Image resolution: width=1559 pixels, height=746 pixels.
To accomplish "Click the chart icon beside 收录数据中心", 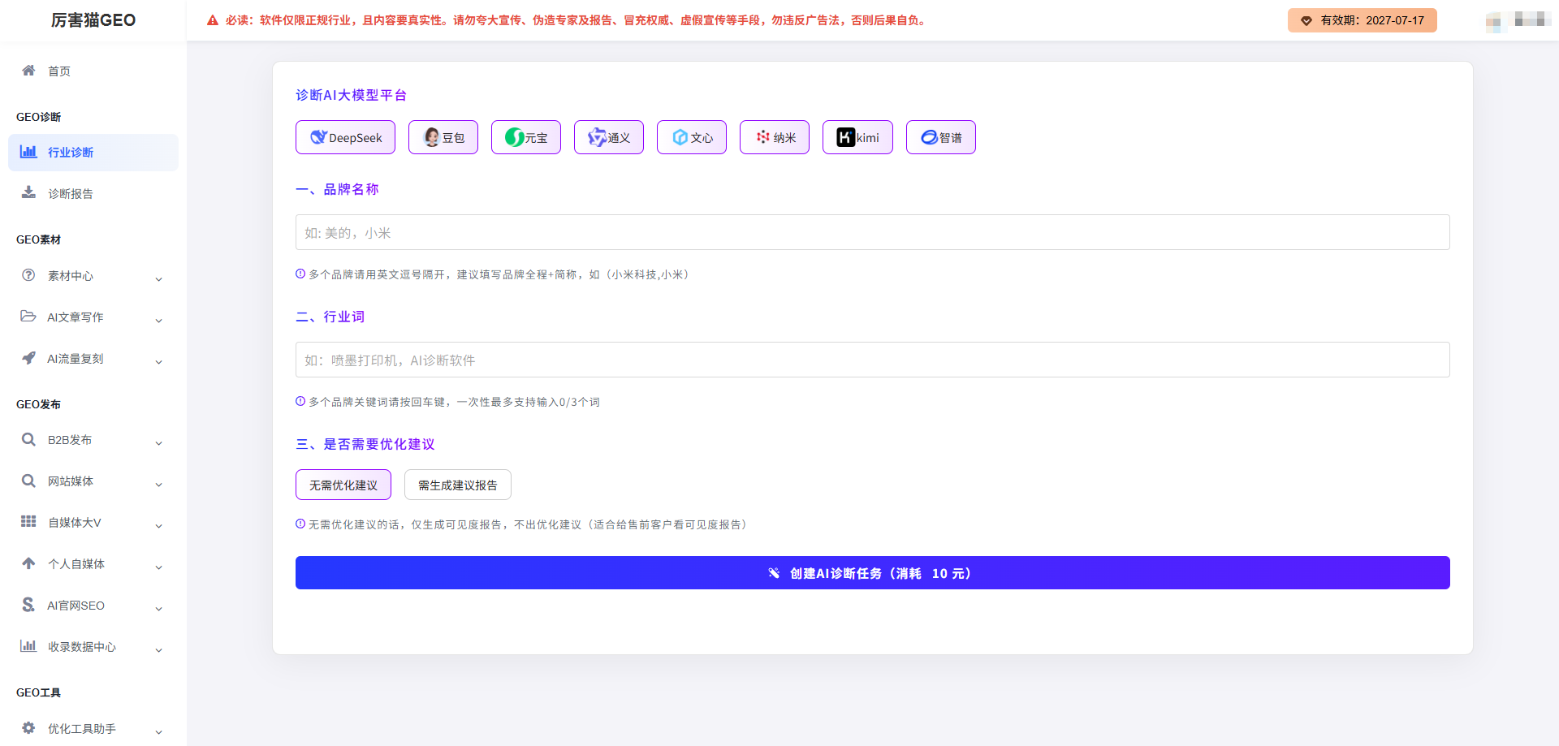I will tap(28, 645).
